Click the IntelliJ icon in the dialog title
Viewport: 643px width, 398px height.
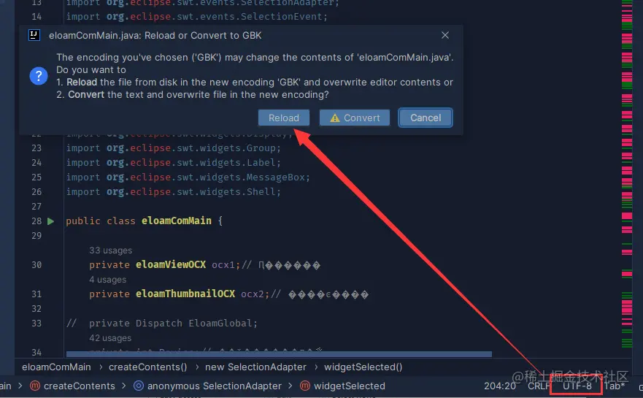click(34, 35)
